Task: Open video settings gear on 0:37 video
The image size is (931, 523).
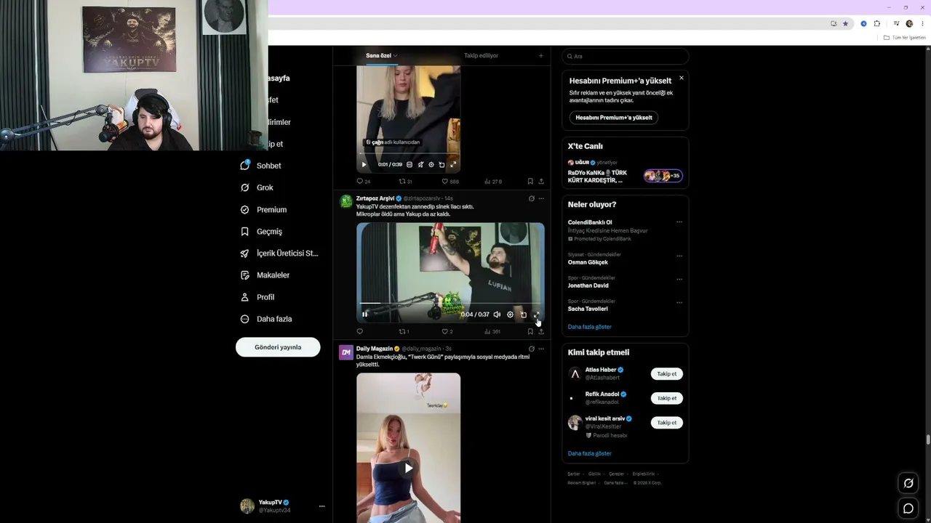Action: [510, 315]
